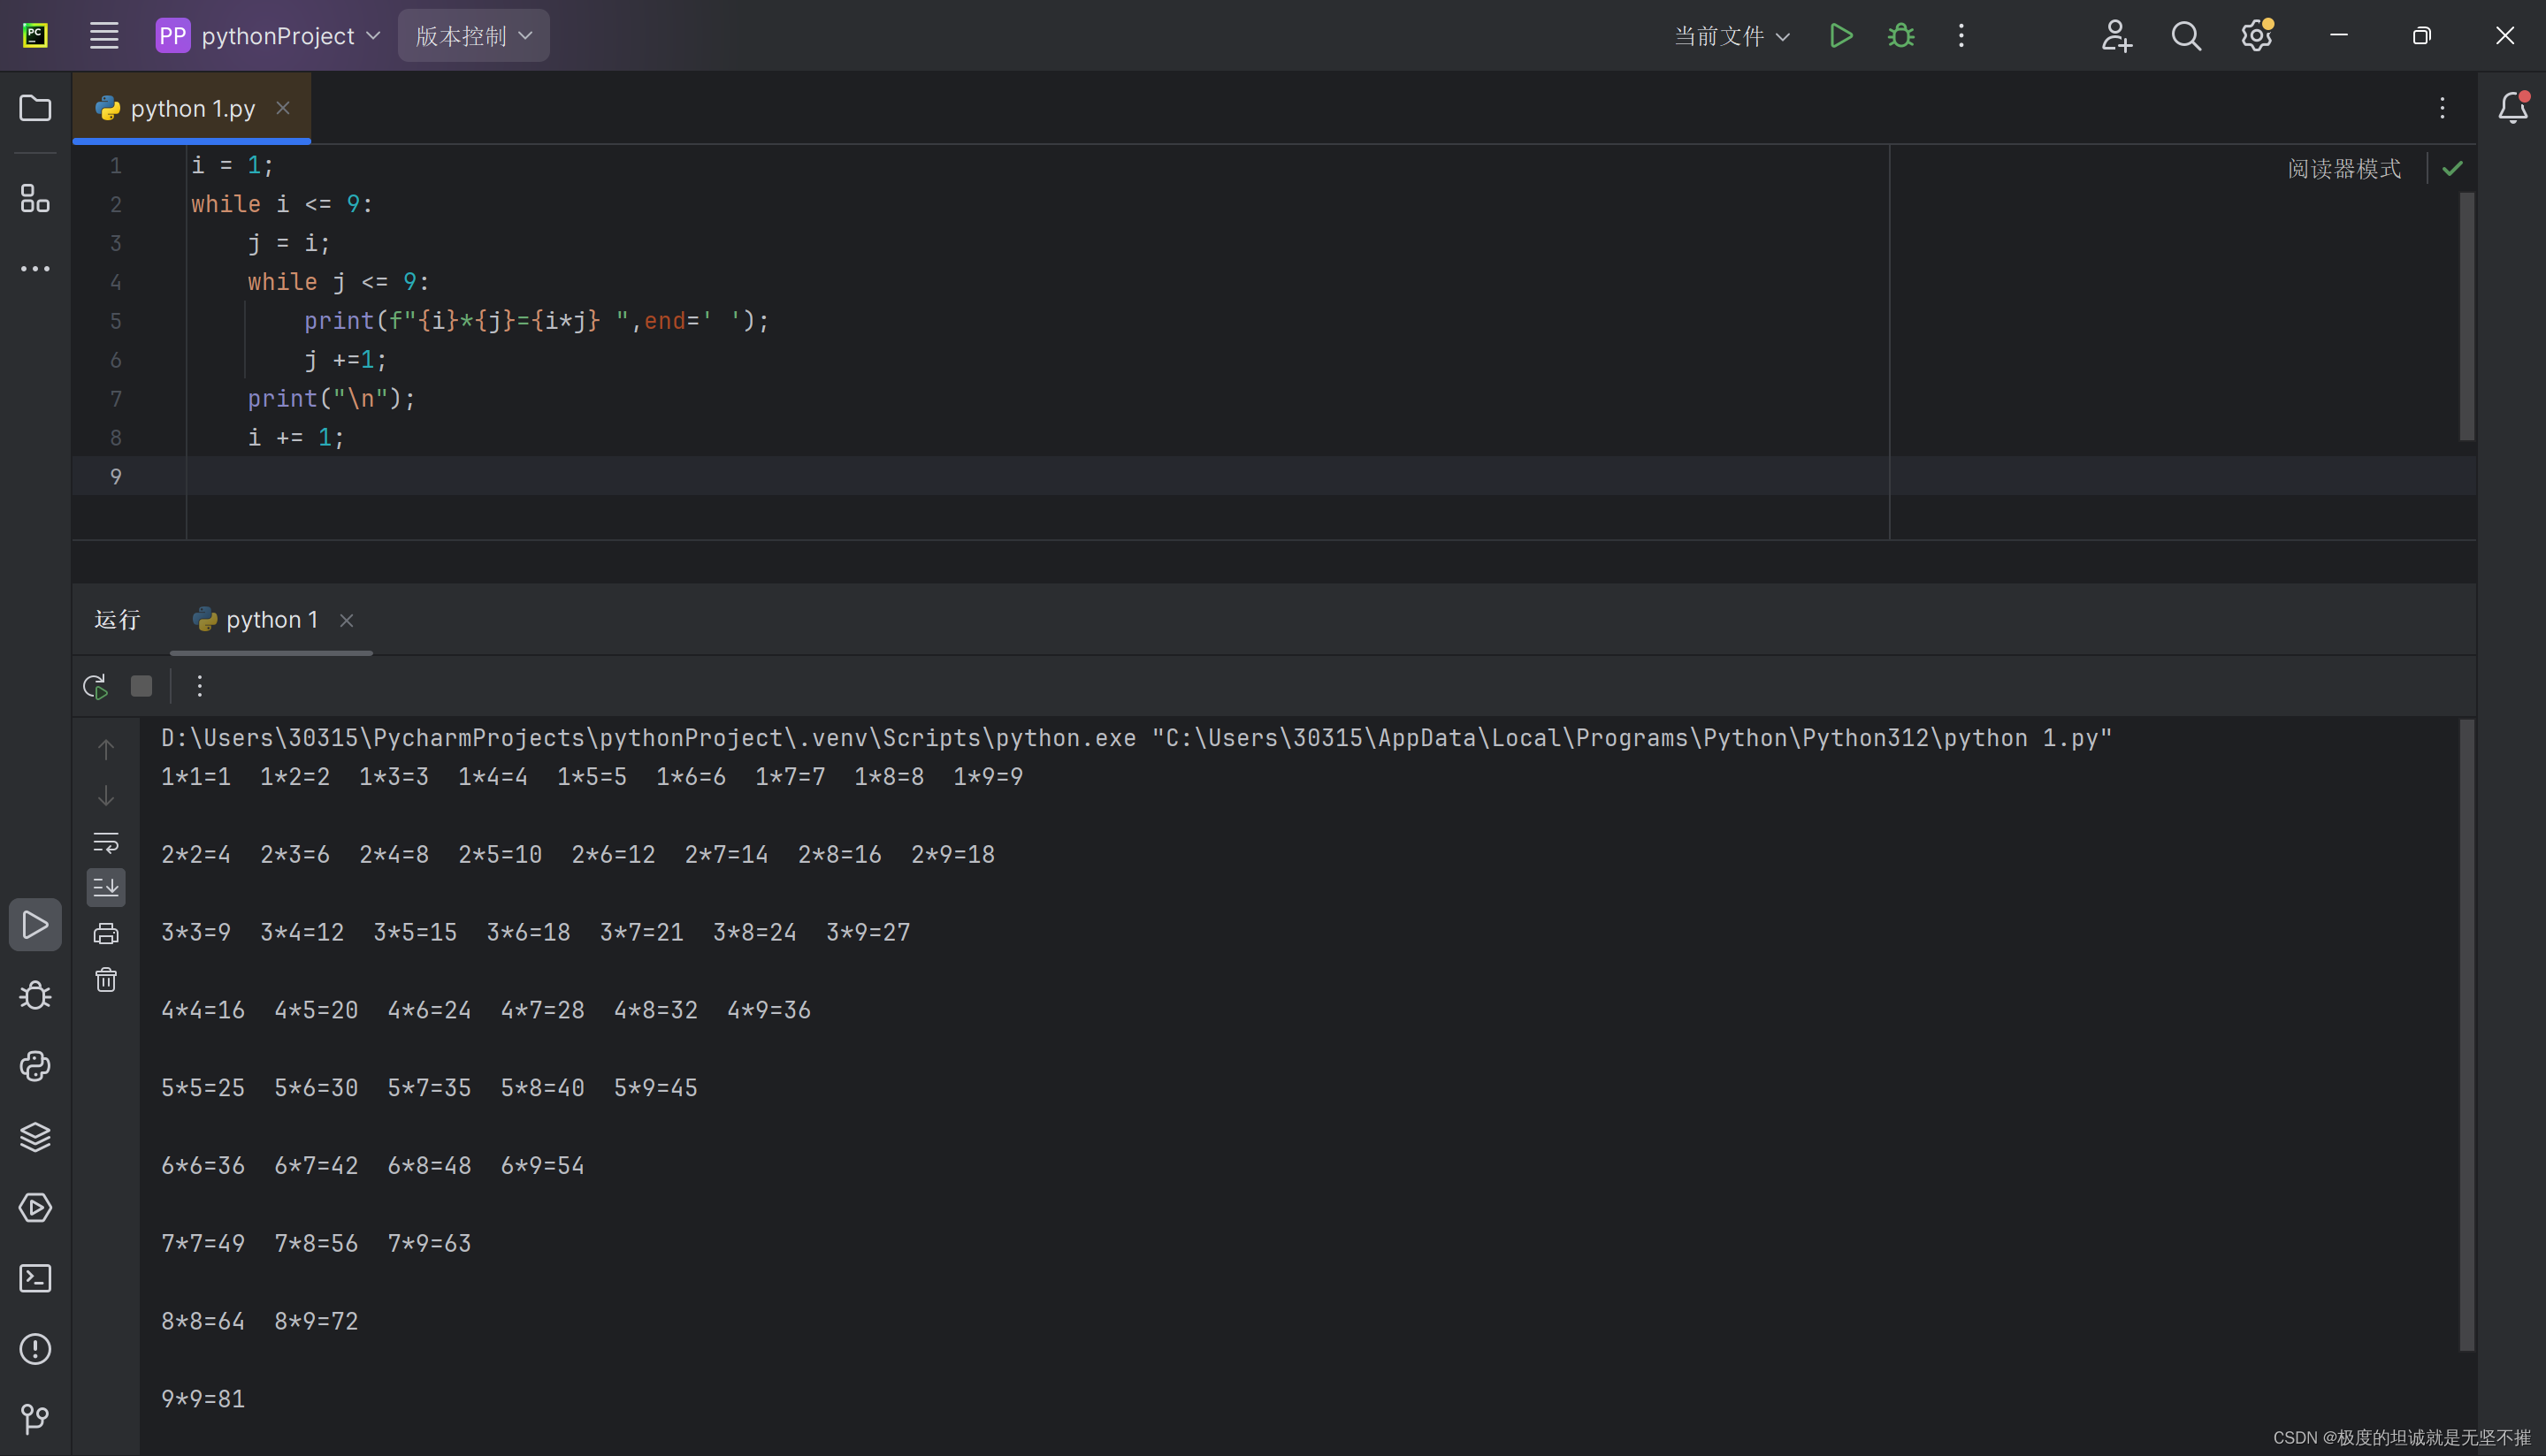Open the main hamburger menu
Viewport: 2546px width, 1456px height.
pyautogui.click(x=103, y=35)
